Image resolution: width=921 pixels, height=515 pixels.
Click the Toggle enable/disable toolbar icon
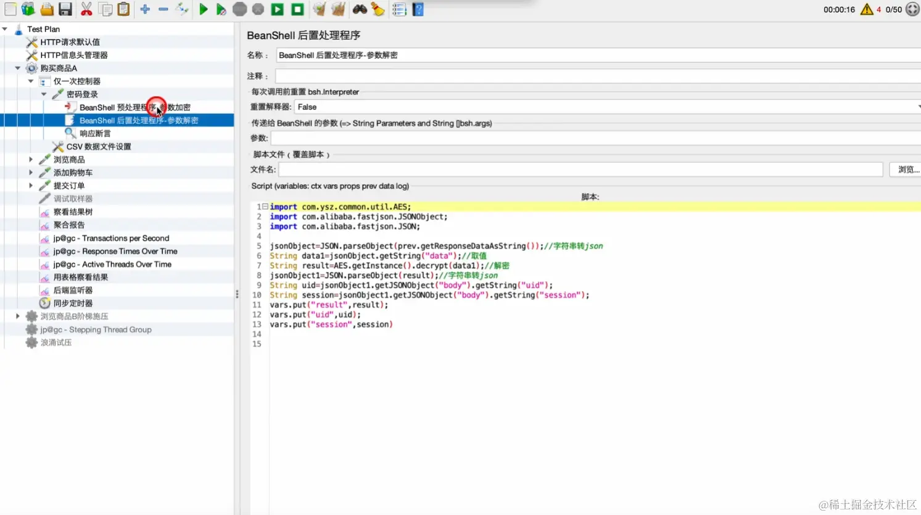coord(182,9)
